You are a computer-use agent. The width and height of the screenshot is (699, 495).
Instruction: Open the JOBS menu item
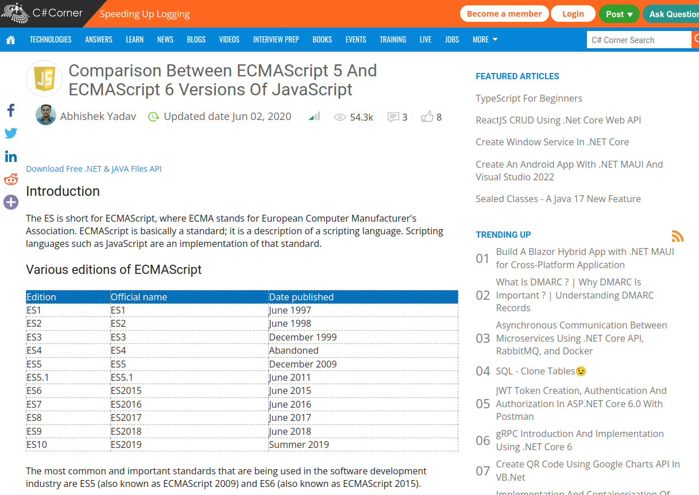click(x=452, y=40)
